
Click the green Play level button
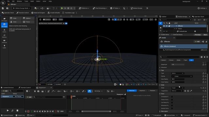[62, 8]
